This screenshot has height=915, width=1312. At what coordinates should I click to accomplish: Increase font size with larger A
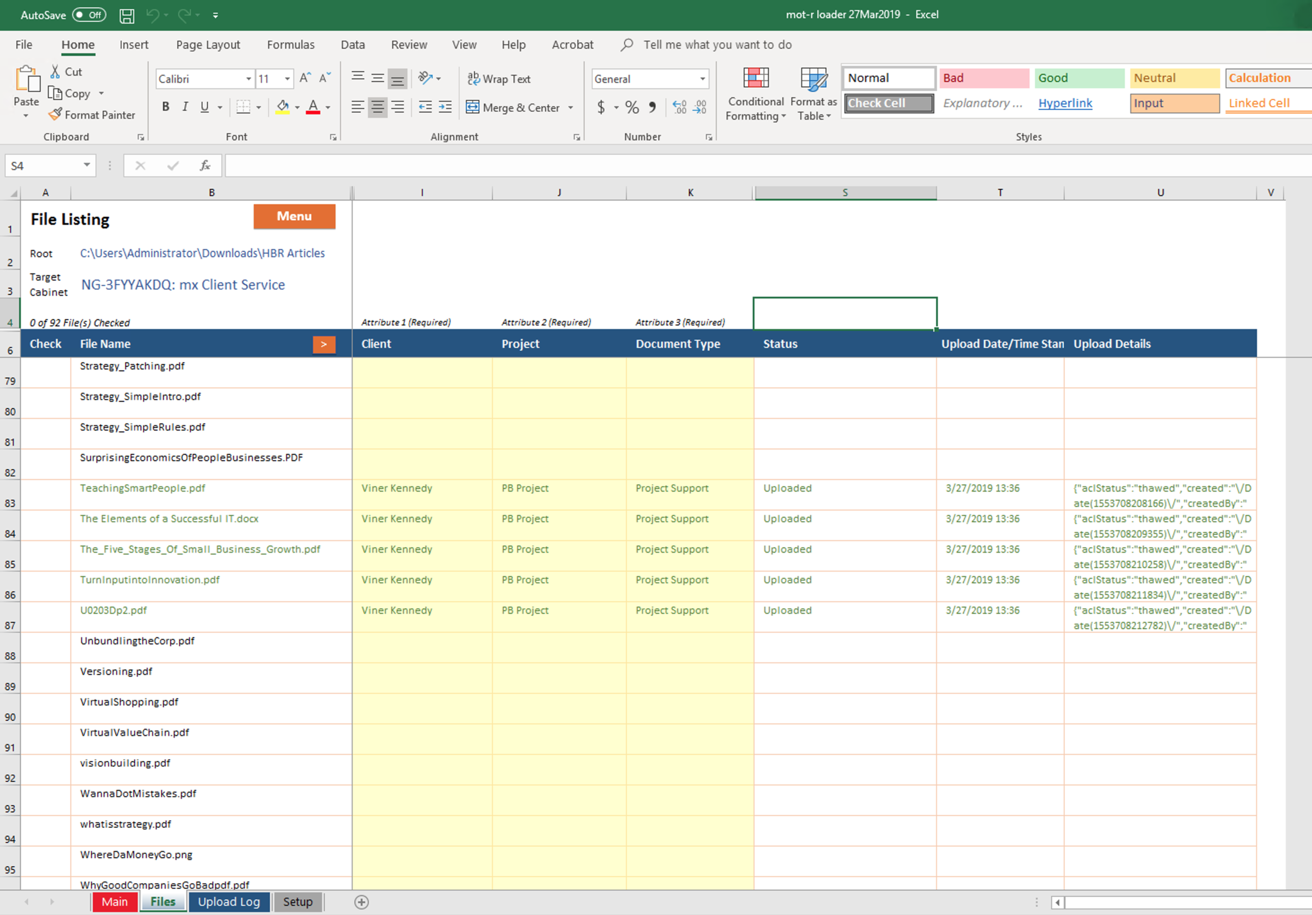[x=305, y=78]
